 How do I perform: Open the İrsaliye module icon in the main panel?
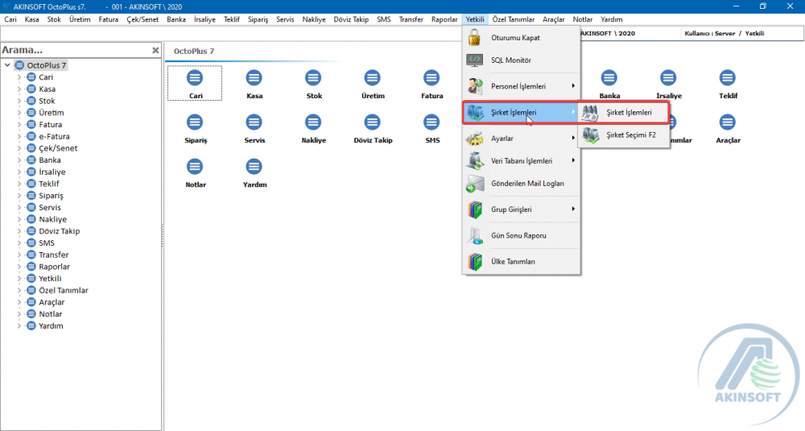click(668, 78)
